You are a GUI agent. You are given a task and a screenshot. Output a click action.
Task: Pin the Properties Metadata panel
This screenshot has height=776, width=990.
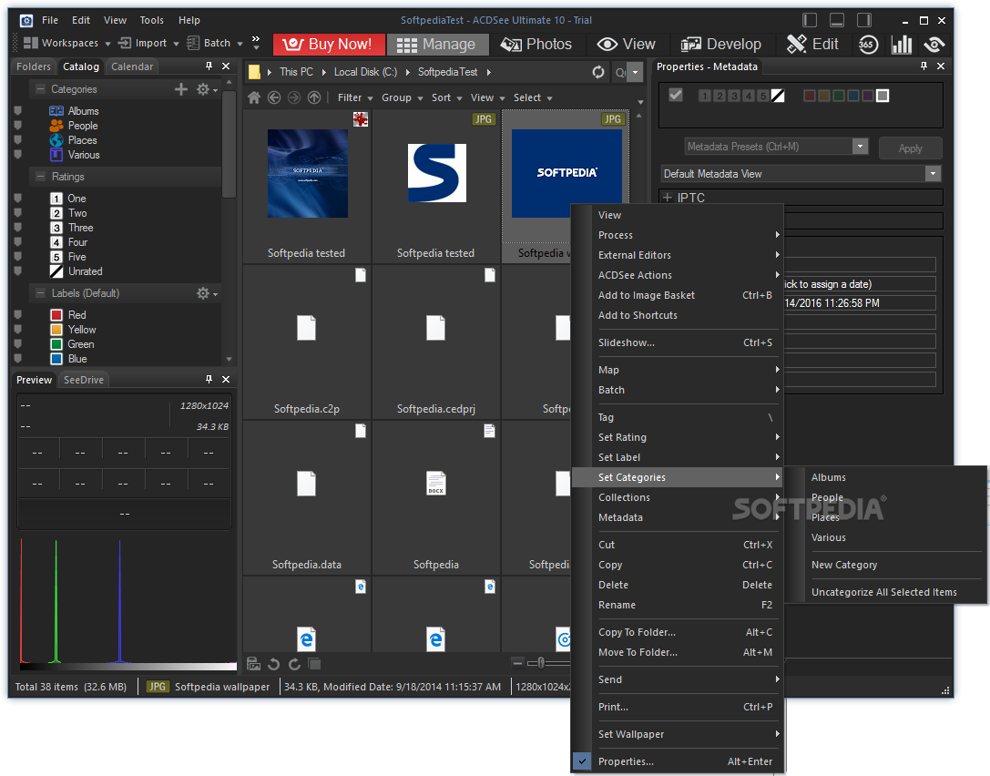(924, 66)
